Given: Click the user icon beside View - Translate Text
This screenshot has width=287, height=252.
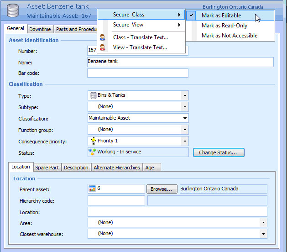Looking at the screenshot, I should click(103, 47).
